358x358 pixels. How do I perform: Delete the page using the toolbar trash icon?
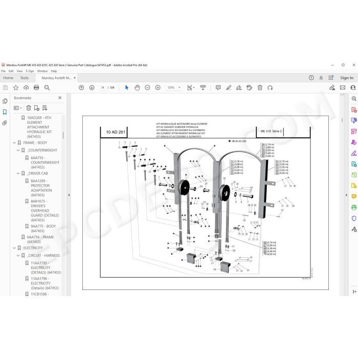pyautogui.click(x=260, y=87)
